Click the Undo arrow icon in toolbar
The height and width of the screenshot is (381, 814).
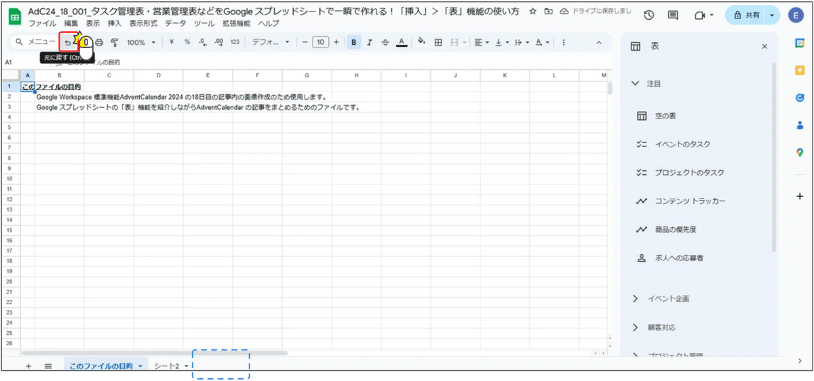point(67,42)
